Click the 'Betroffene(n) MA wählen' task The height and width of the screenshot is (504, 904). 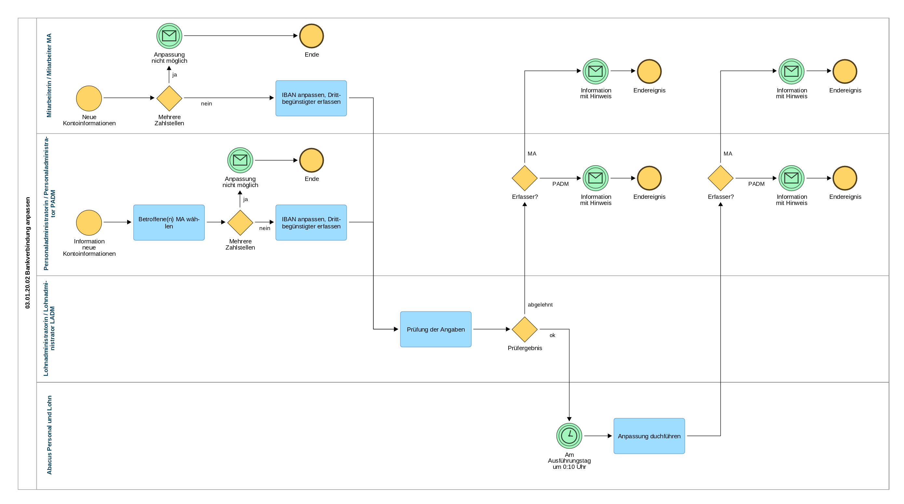tap(169, 223)
